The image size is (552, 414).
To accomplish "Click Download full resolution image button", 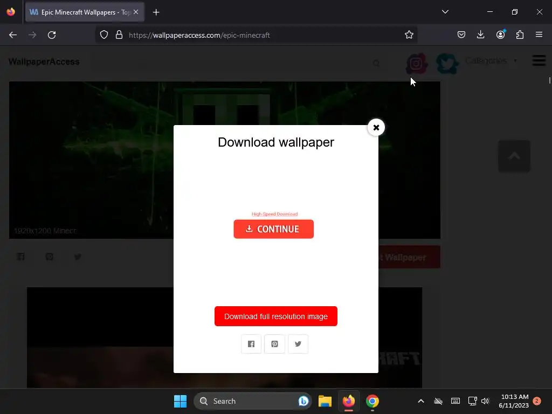I will [x=275, y=316].
